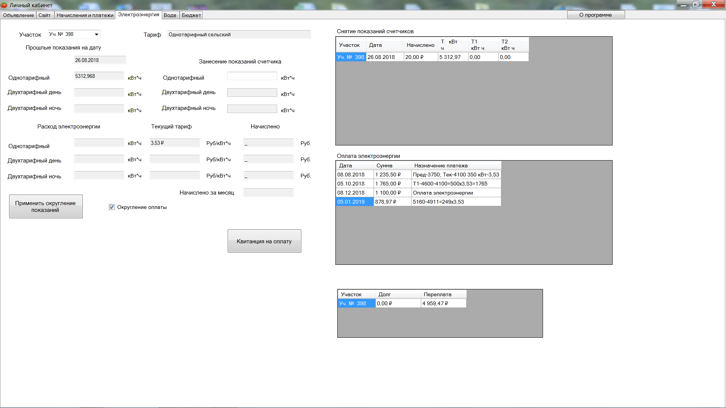Open the Сайт tab
Image resolution: width=726 pixels, height=408 pixels.
pos(44,15)
